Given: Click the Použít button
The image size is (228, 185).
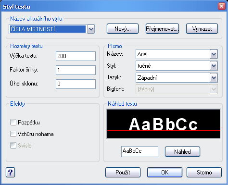Looking at the screenshot, I should click(x=123, y=173).
